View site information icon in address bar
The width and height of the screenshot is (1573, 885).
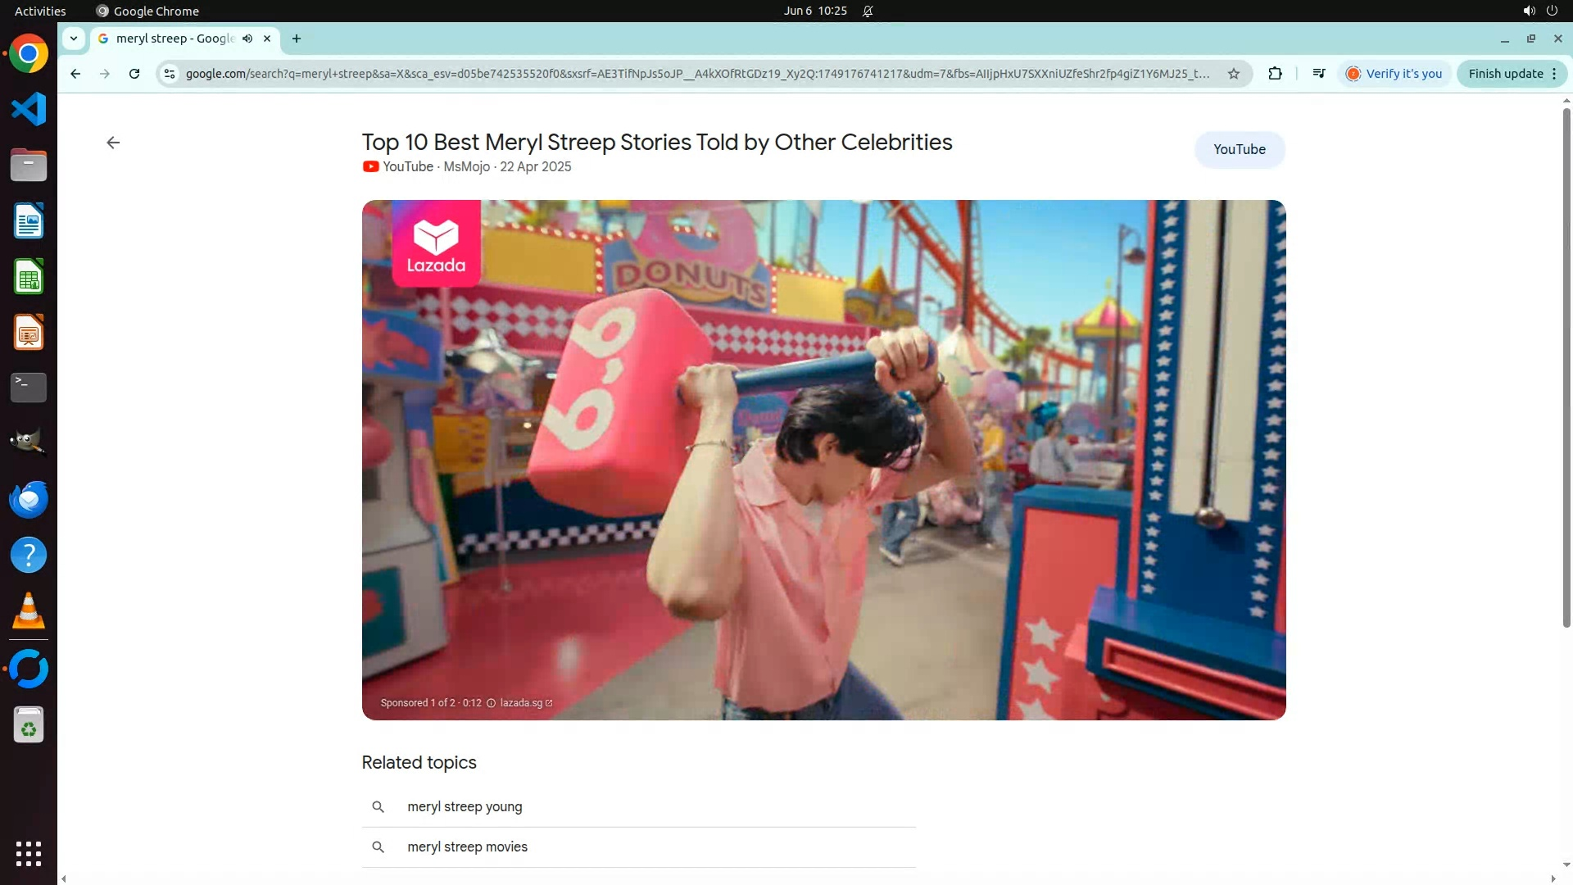170,74
